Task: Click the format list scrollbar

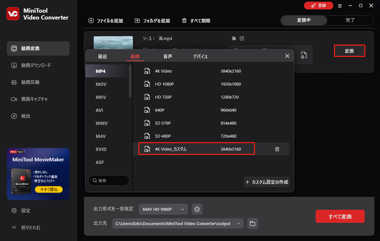Action: pos(130,81)
